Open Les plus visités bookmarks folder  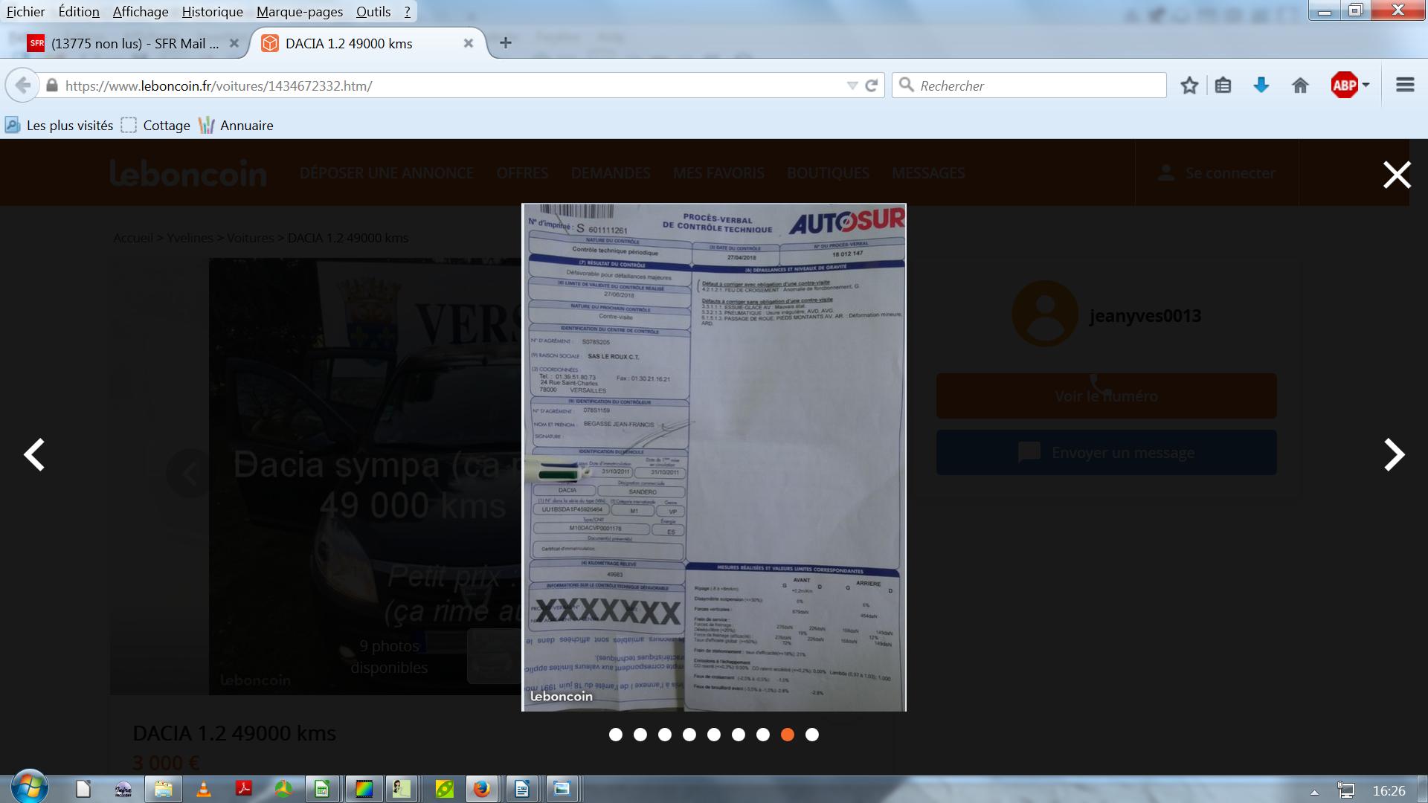click(59, 125)
